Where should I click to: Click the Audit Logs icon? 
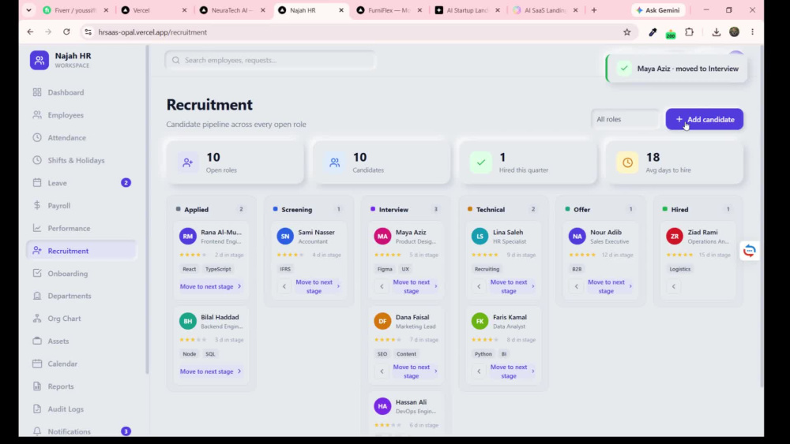[37, 409]
